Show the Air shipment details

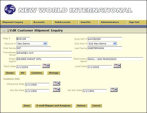pyautogui.click(x=23, y=73)
